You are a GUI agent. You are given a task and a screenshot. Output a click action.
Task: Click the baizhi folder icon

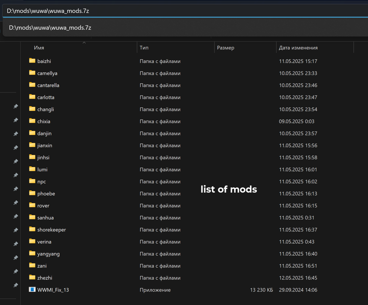[32, 61]
